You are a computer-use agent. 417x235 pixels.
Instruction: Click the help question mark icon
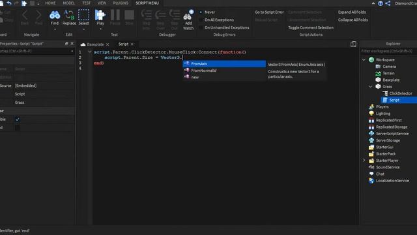click(x=381, y=3)
